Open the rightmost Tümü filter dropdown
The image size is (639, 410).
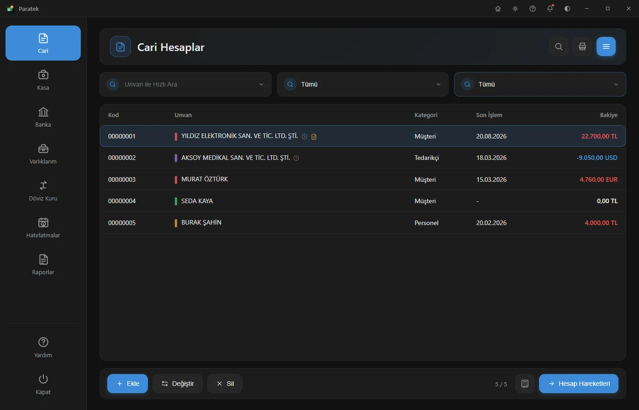pyautogui.click(x=540, y=84)
